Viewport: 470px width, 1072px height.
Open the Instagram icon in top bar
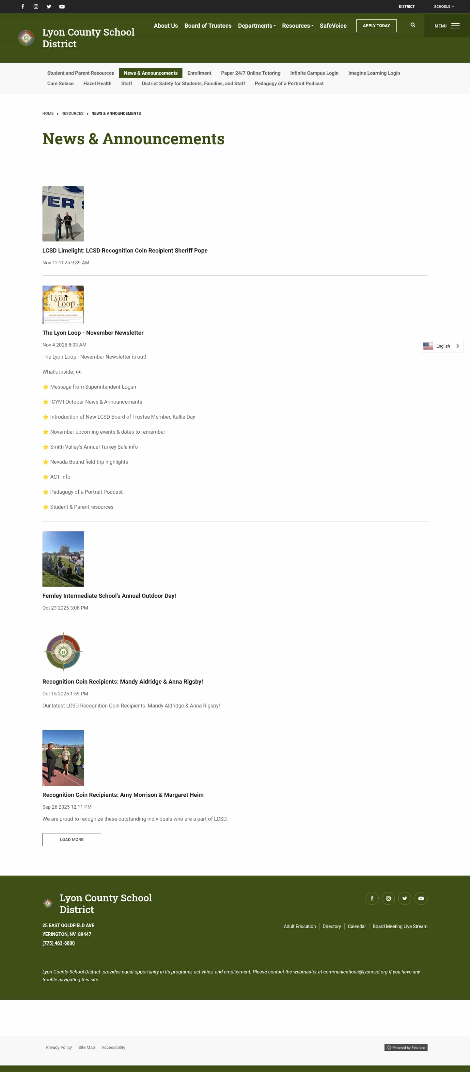[x=36, y=7]
